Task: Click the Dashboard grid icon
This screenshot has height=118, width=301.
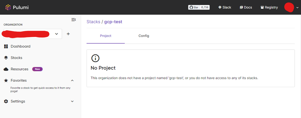Action: point(6,46)
